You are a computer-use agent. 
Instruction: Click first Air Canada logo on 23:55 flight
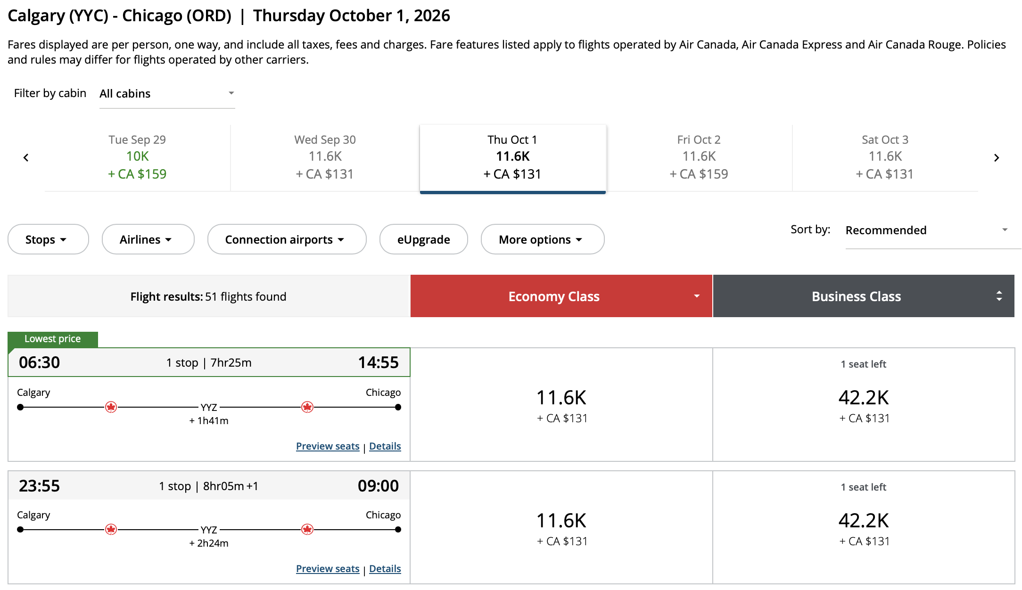tap(111, 530)
